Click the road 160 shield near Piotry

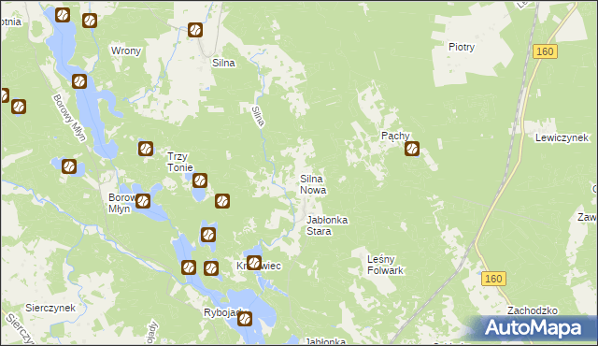pos(545,51)
